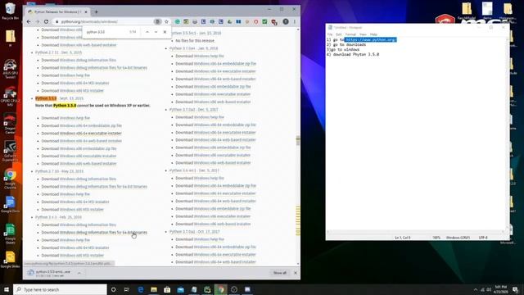This screenshot has height=295, width=524.
Task: Download Windows x86-64 executable installer for 3.5.0
Action: (x=91, y=133)
